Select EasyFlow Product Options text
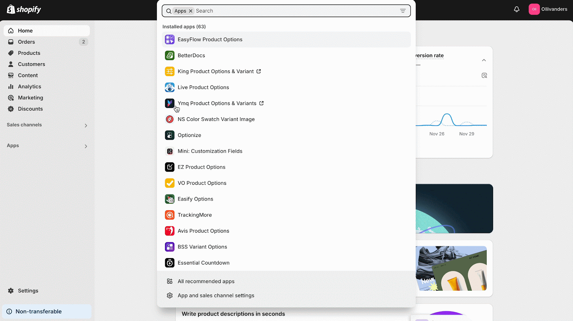The image size is (573, 321). 210,40
